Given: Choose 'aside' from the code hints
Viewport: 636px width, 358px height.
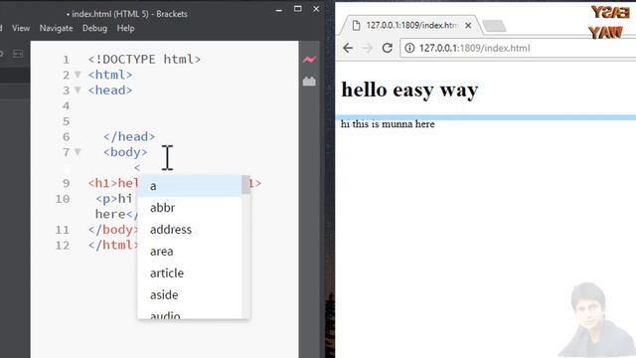Looking at the screenshot, I should pyautogui.click(x=190, y=295).
